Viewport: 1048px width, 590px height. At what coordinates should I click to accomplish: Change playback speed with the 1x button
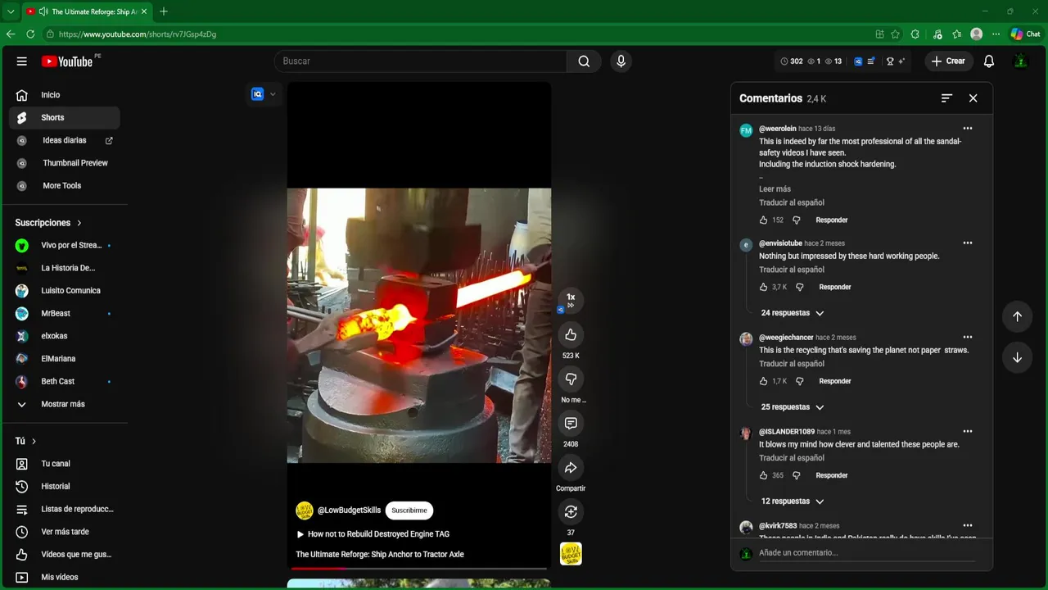tap(571, 301)
